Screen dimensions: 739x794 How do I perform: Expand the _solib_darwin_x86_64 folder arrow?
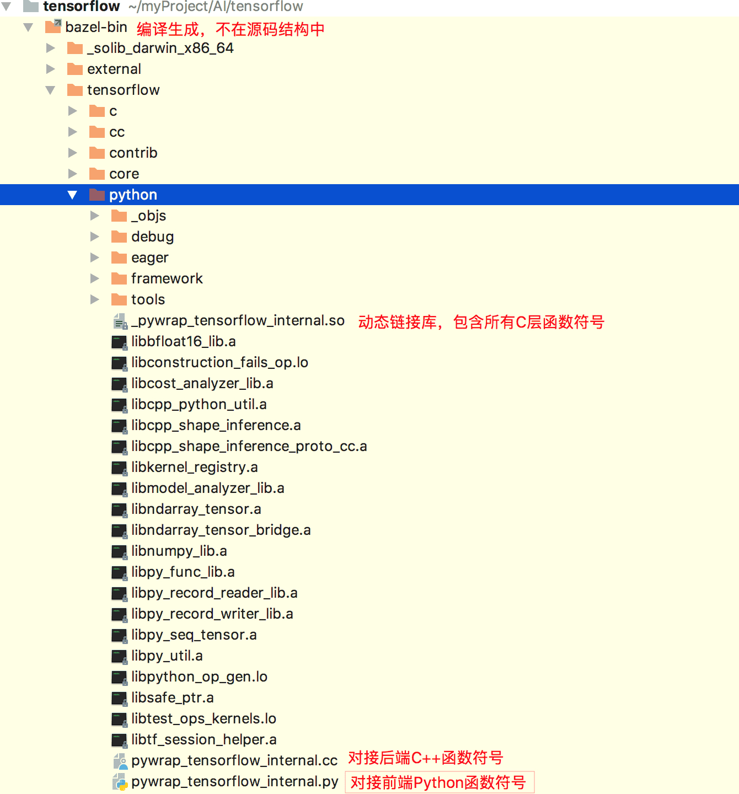pyautogui.click(x=51, y=48)
